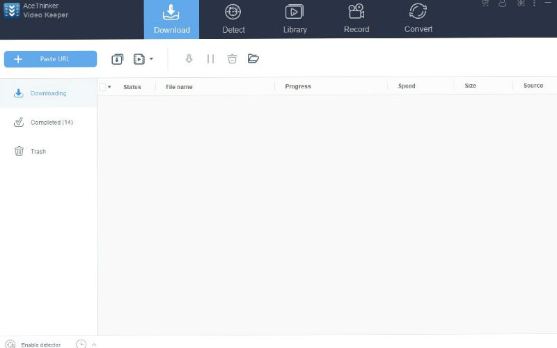Open the output folder icon
Image resolution: width=557 pixels, height=348 pixels.
[x=253, y=58]
